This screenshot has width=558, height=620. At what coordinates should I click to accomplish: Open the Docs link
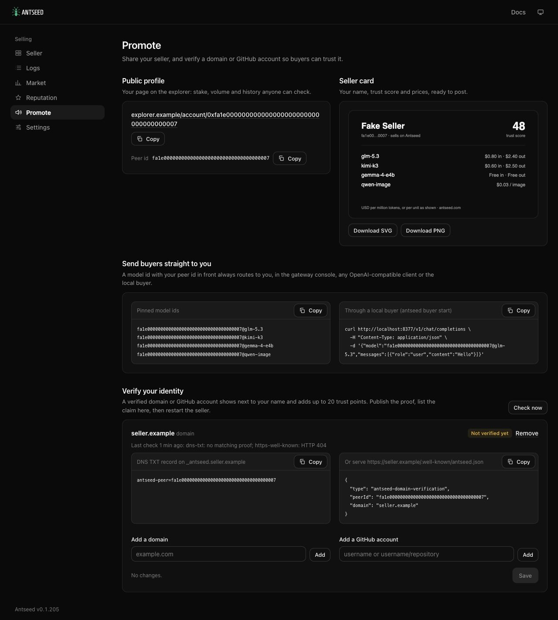(518, 12)
